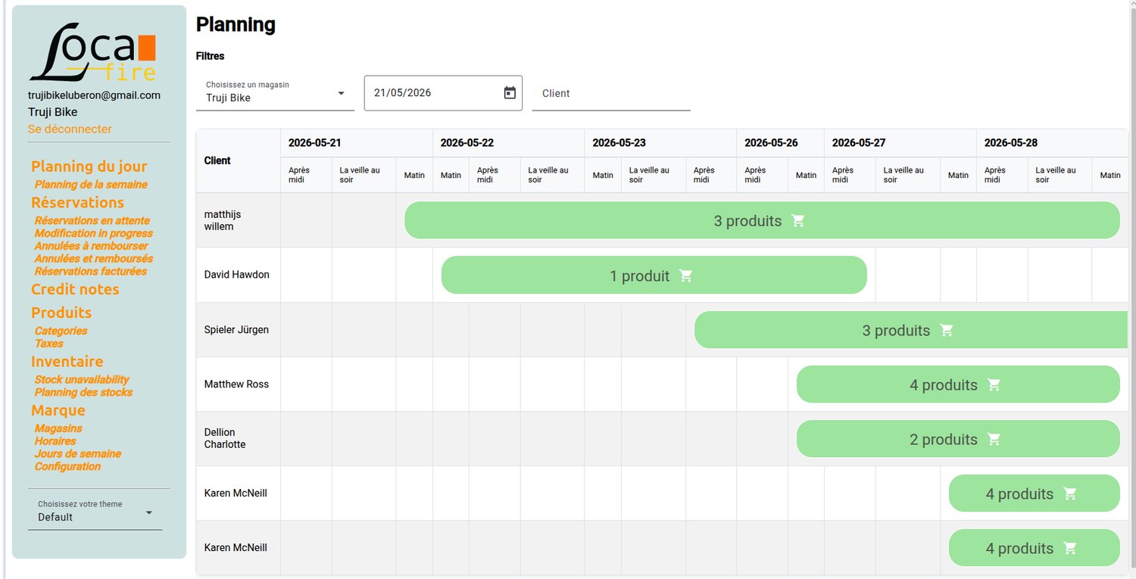Open Horaires settings
This screenshot has height=579, width=1136.
click(55, 441)
